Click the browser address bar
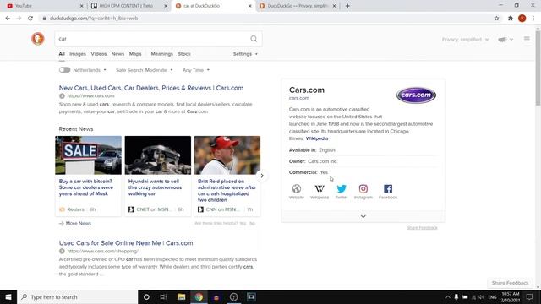This screenshot has width=541, height=304. pyautogui.click(x=265, y=19)
